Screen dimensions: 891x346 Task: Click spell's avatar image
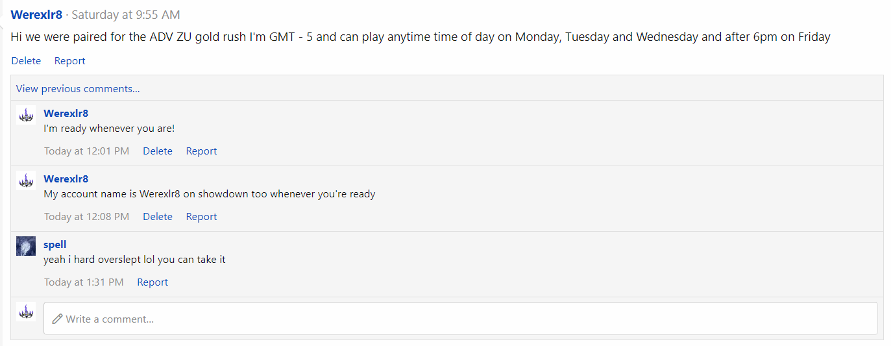[26, 247]
